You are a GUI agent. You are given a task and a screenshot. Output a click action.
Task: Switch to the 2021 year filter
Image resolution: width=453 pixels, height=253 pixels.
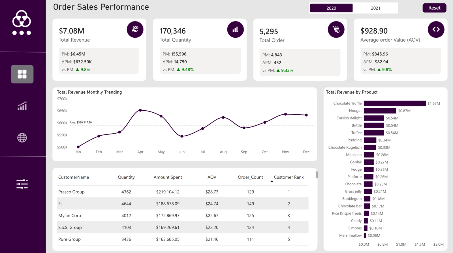tap(375, 8)
